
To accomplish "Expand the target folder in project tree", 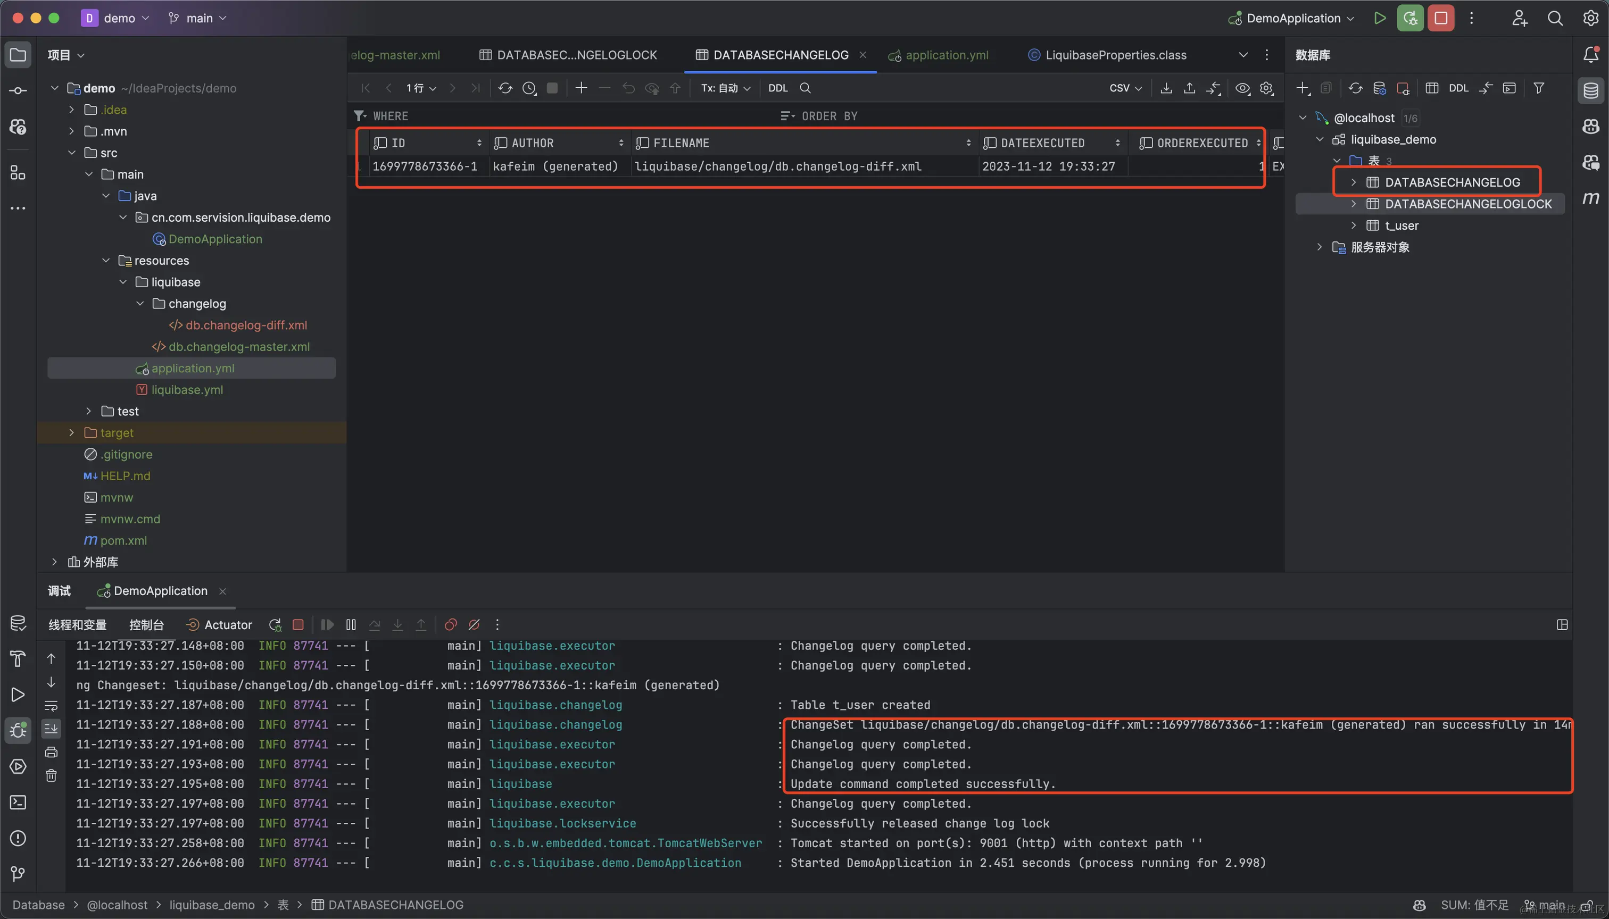I will (71, 433).
